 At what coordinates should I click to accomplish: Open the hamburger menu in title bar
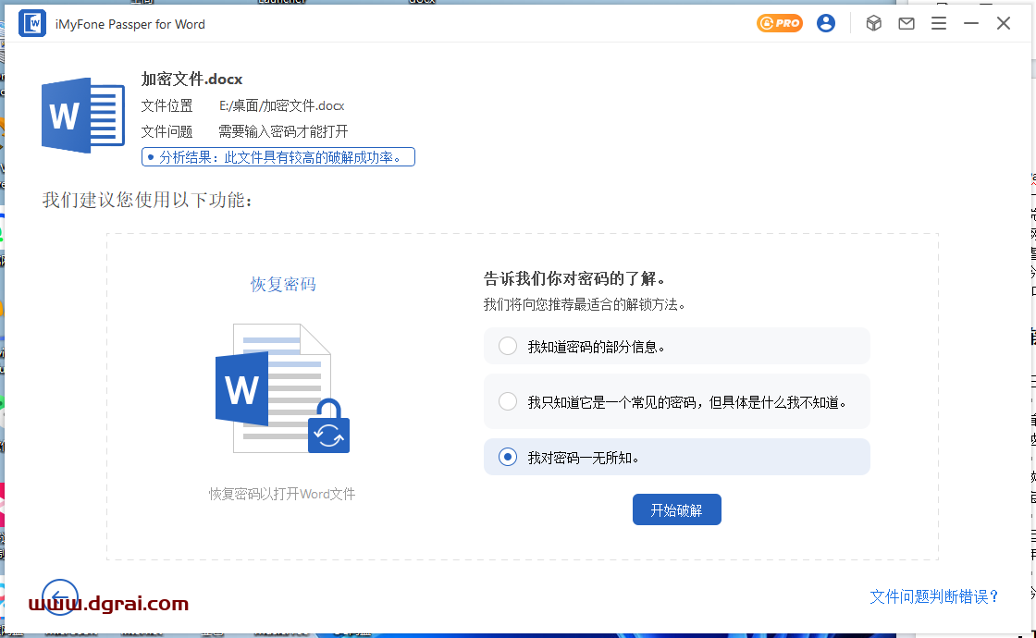pos(939,24)
